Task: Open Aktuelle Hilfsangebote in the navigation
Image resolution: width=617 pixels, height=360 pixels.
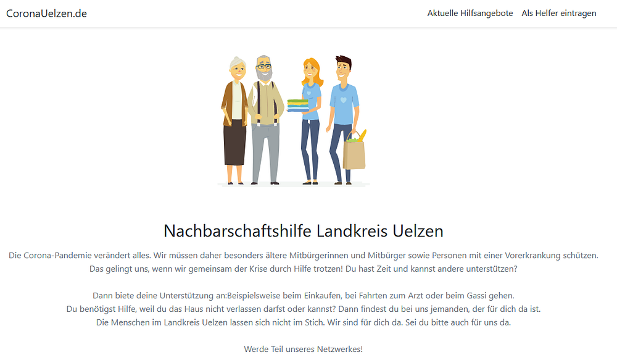Action: pyautogui.click(x=470, y=14)
